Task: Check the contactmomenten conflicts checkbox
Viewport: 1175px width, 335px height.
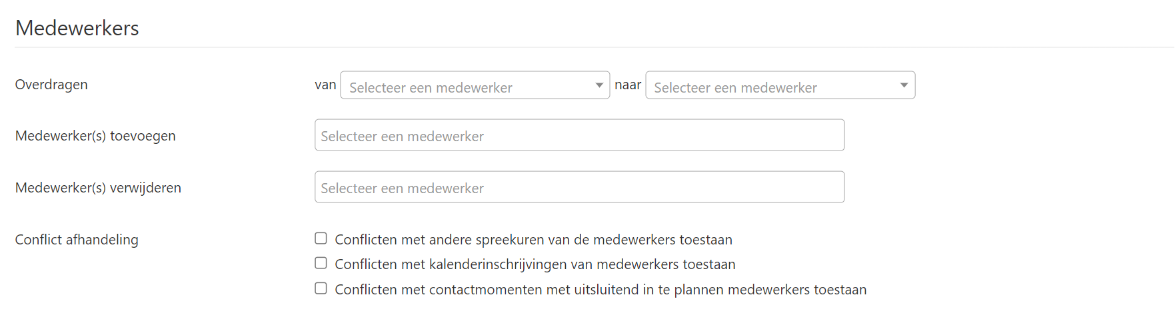Action: pyautogui.click(x=321, y=288)
